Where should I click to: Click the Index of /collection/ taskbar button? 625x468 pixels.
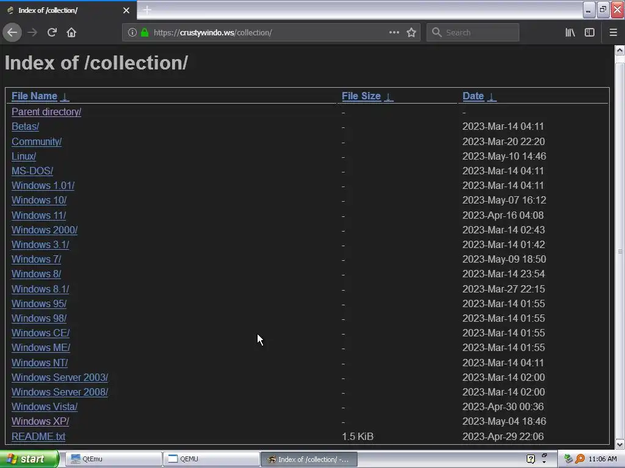[309, 459]
